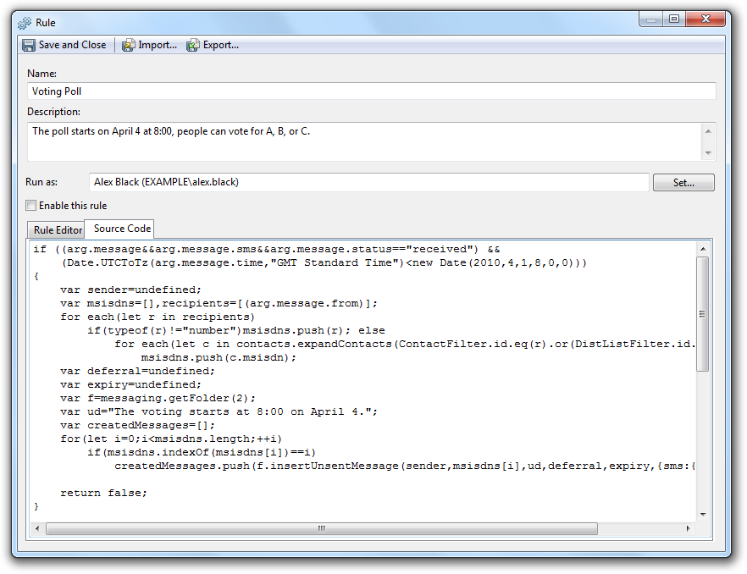
Task: Click the horizontal scrollbar right arrow
Action: 689,528
